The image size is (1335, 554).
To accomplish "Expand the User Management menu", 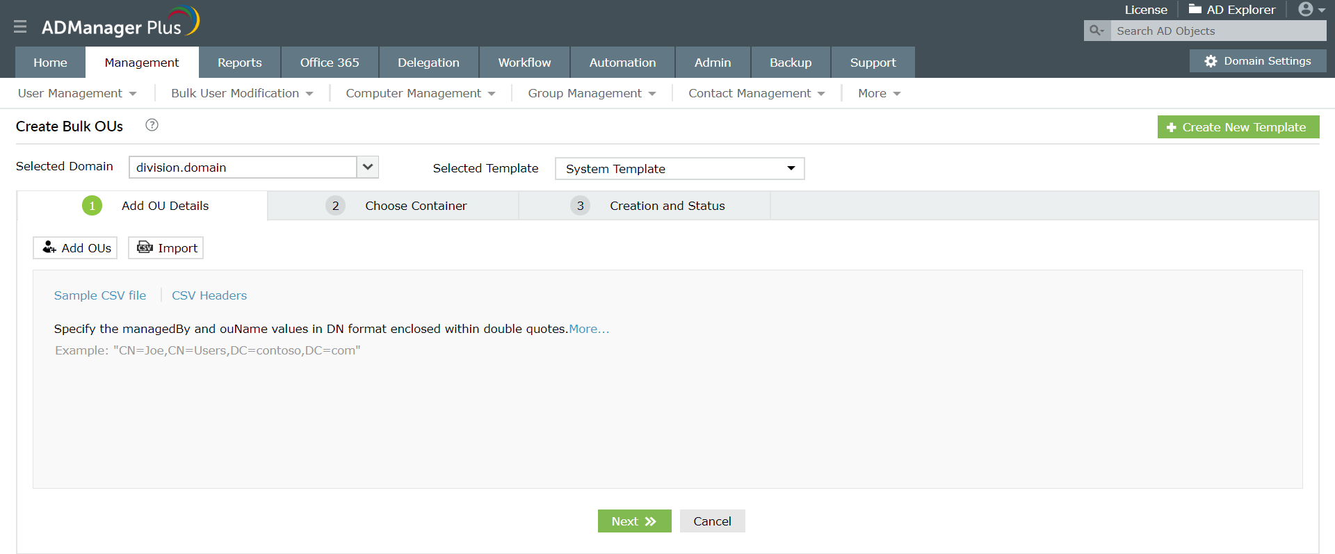I will pos(76,93).
